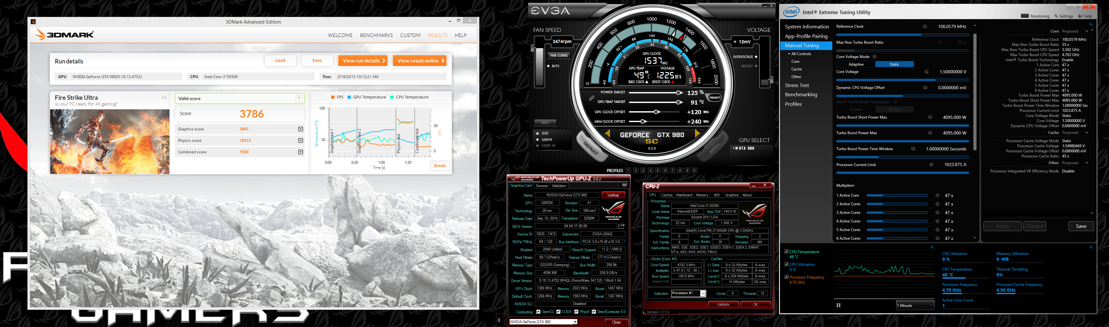Image resolution: width=1109 pixels, height=327 pixels.
Task: Click the EVGA logo in Precision
Action: [x=550, y=11]
